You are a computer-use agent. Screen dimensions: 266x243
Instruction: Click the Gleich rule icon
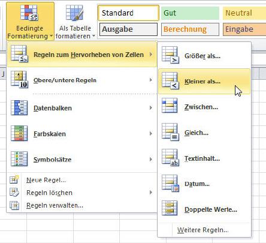click(170, 132)
